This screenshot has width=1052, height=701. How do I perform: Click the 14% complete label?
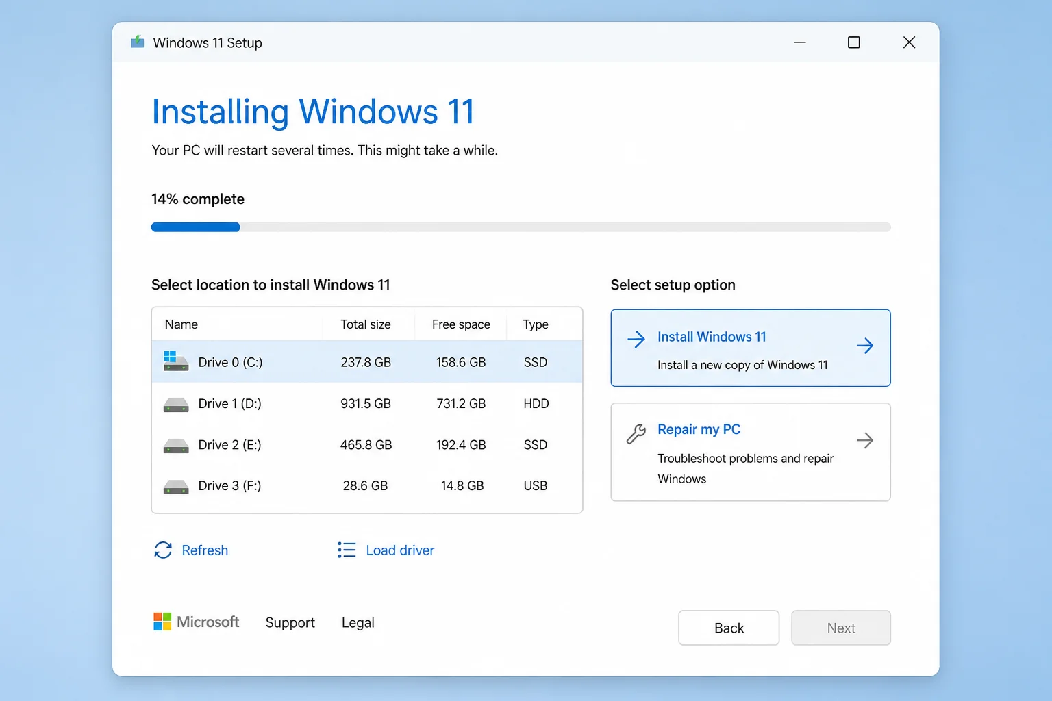coord(198,199)
